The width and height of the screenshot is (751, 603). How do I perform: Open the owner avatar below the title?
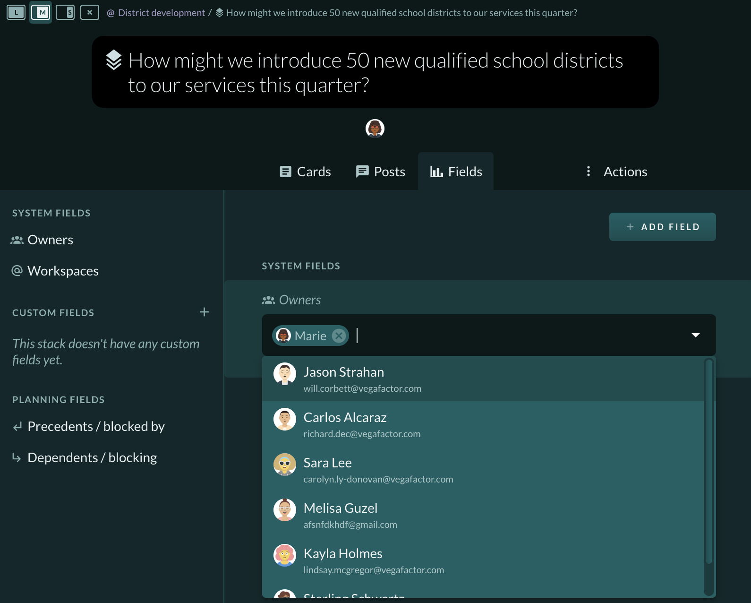(x=375, y=128)
